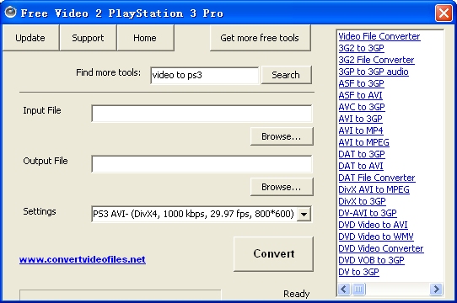The height and width of the screenshot is (303, 457).
Task: Click the ASF to 3GP link
Action: 362,83
